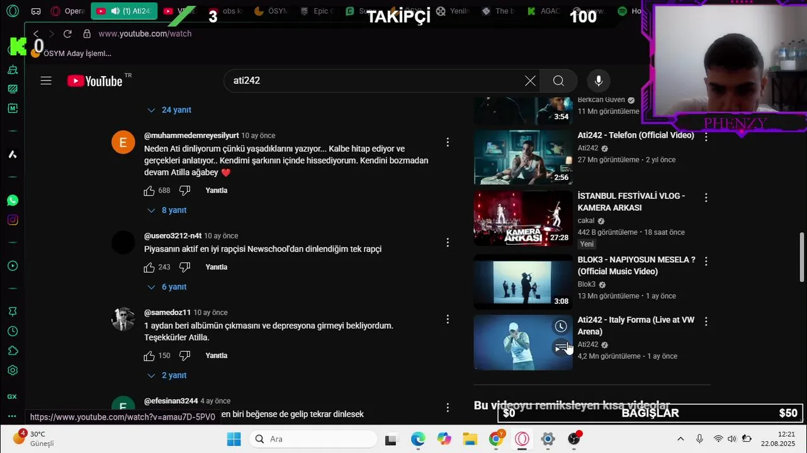
Task: Open @samedoz11 channel via username
Action: pos(167,313)
